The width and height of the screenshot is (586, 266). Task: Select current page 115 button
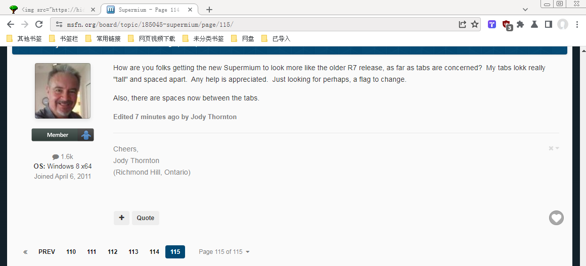coord(175,252)
